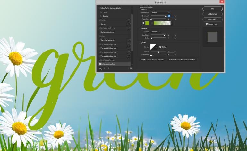Open the Kontur contour picker arrow
This screenshot has width=247, height=151.
click(157, 47)
